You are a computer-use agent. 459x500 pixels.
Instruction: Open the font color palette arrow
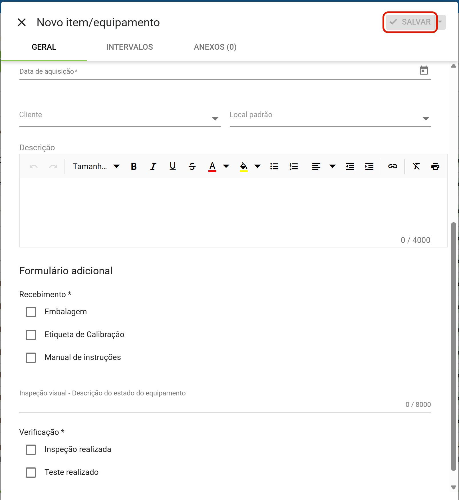coord(226,166)
